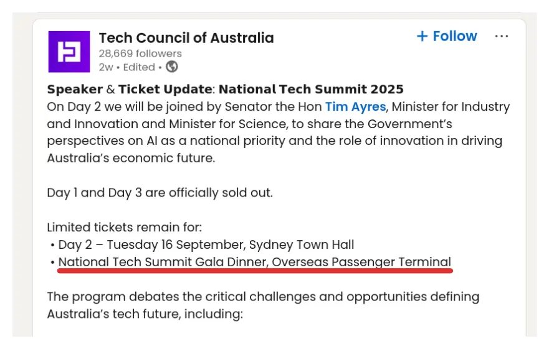Screen dimensions: 549x349
Task: Click the 2w post timestamp
Action: [x=105, y=67]
